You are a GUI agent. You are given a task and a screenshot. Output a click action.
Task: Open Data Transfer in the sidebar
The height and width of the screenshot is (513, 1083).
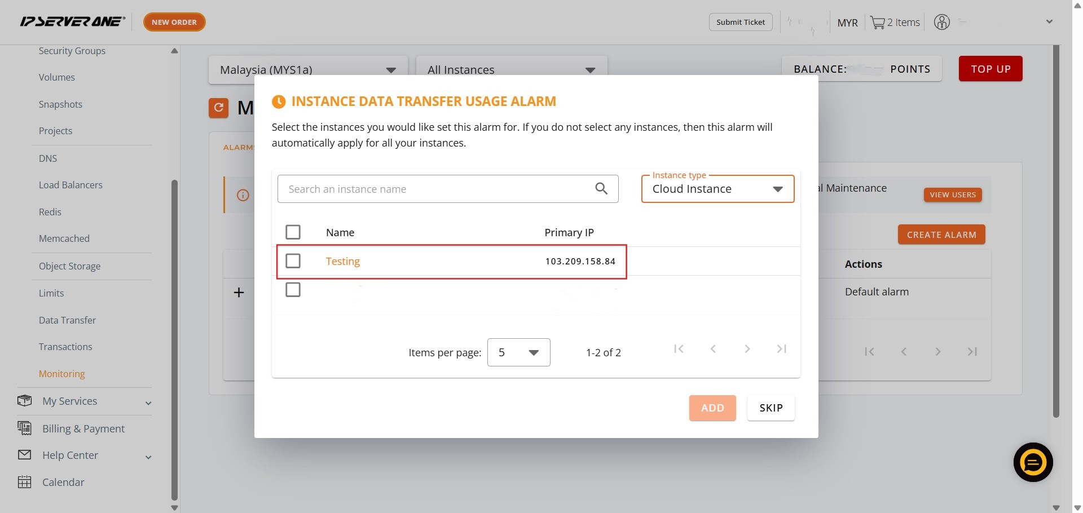tap(67, 320)
